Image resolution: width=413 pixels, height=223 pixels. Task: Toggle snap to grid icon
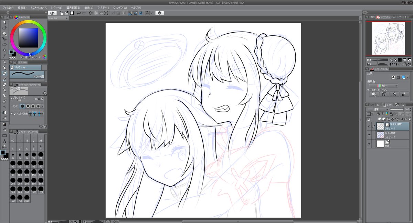click(141, 13)
